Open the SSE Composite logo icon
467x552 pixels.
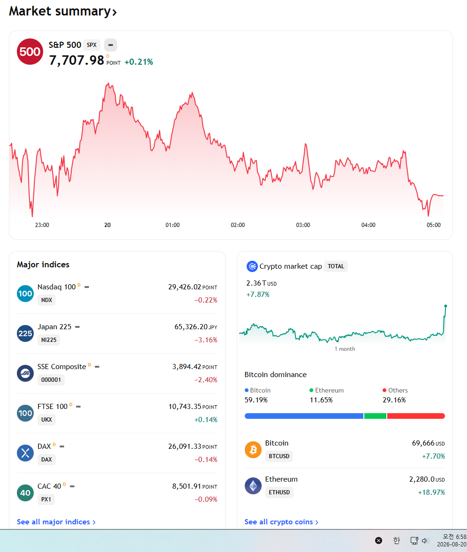coord(25,373)
